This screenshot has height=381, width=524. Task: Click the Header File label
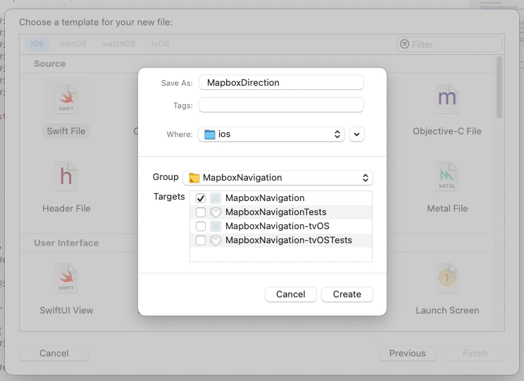pos(66,209)
